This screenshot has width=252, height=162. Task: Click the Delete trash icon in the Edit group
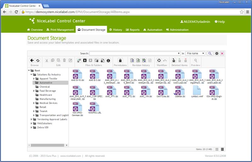tap(65, 61)
